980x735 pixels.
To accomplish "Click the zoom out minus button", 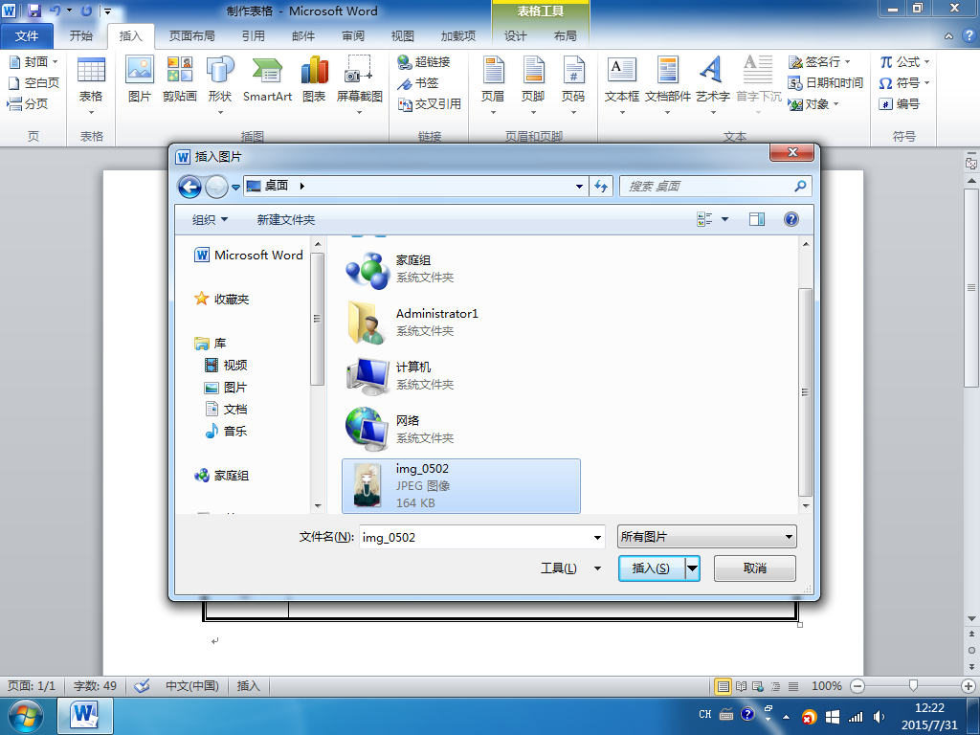I will point(857,685).
